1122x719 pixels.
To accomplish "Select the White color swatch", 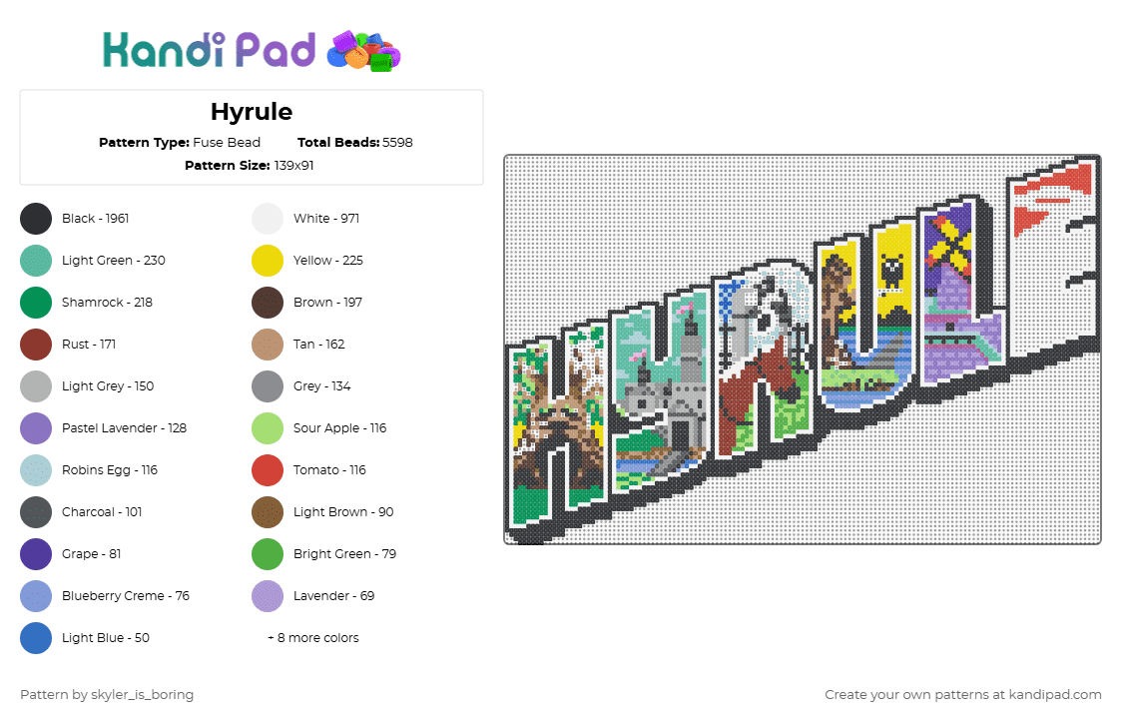I will pyautogui.click(x=268, y=219).
